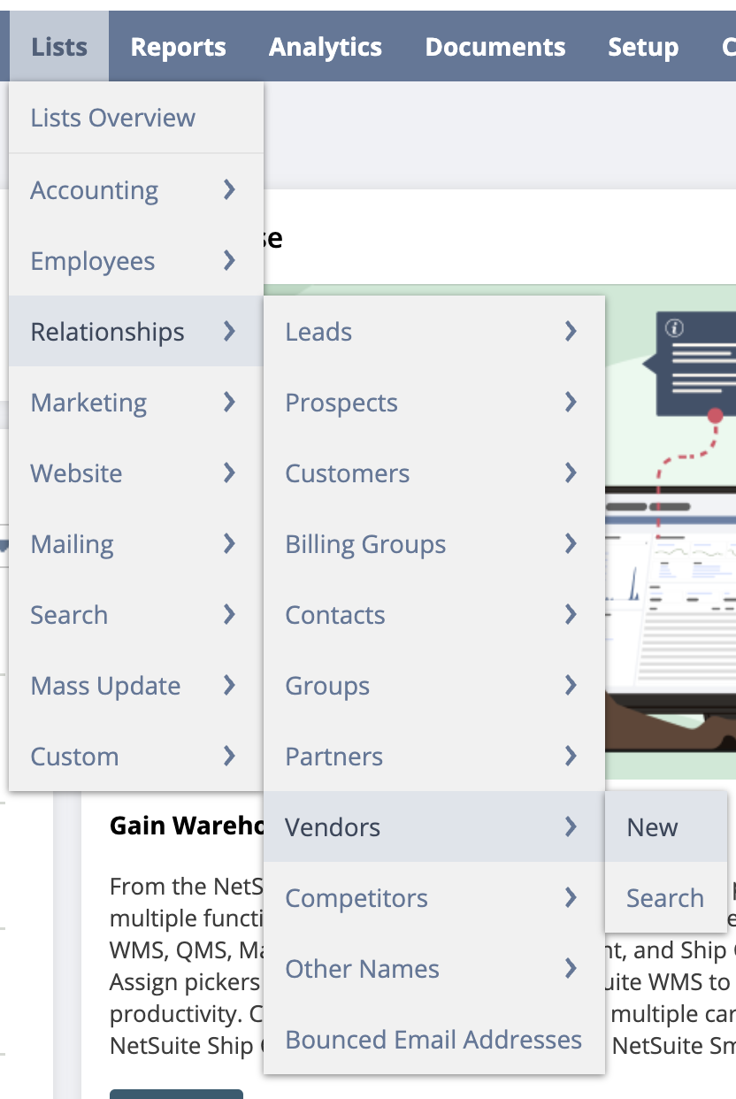The image size is (736, 1099).
Task: Choose Partners in Relationships submenu
Action: (x=334, y=757)
